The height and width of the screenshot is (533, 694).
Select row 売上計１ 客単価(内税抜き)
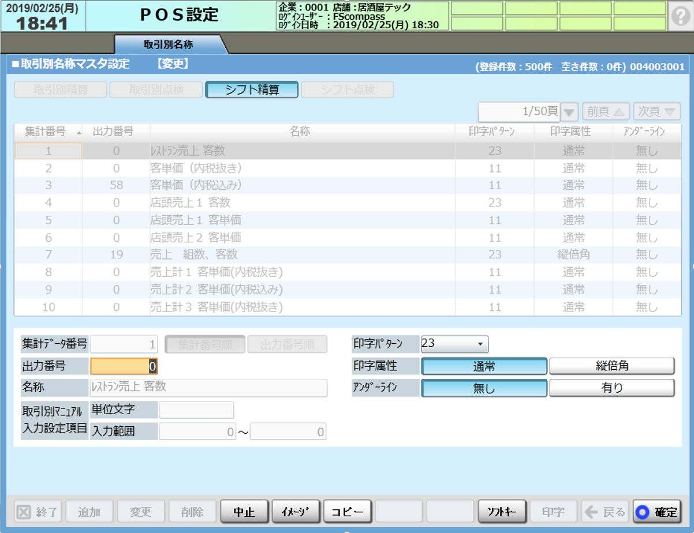tap(348, 272)
